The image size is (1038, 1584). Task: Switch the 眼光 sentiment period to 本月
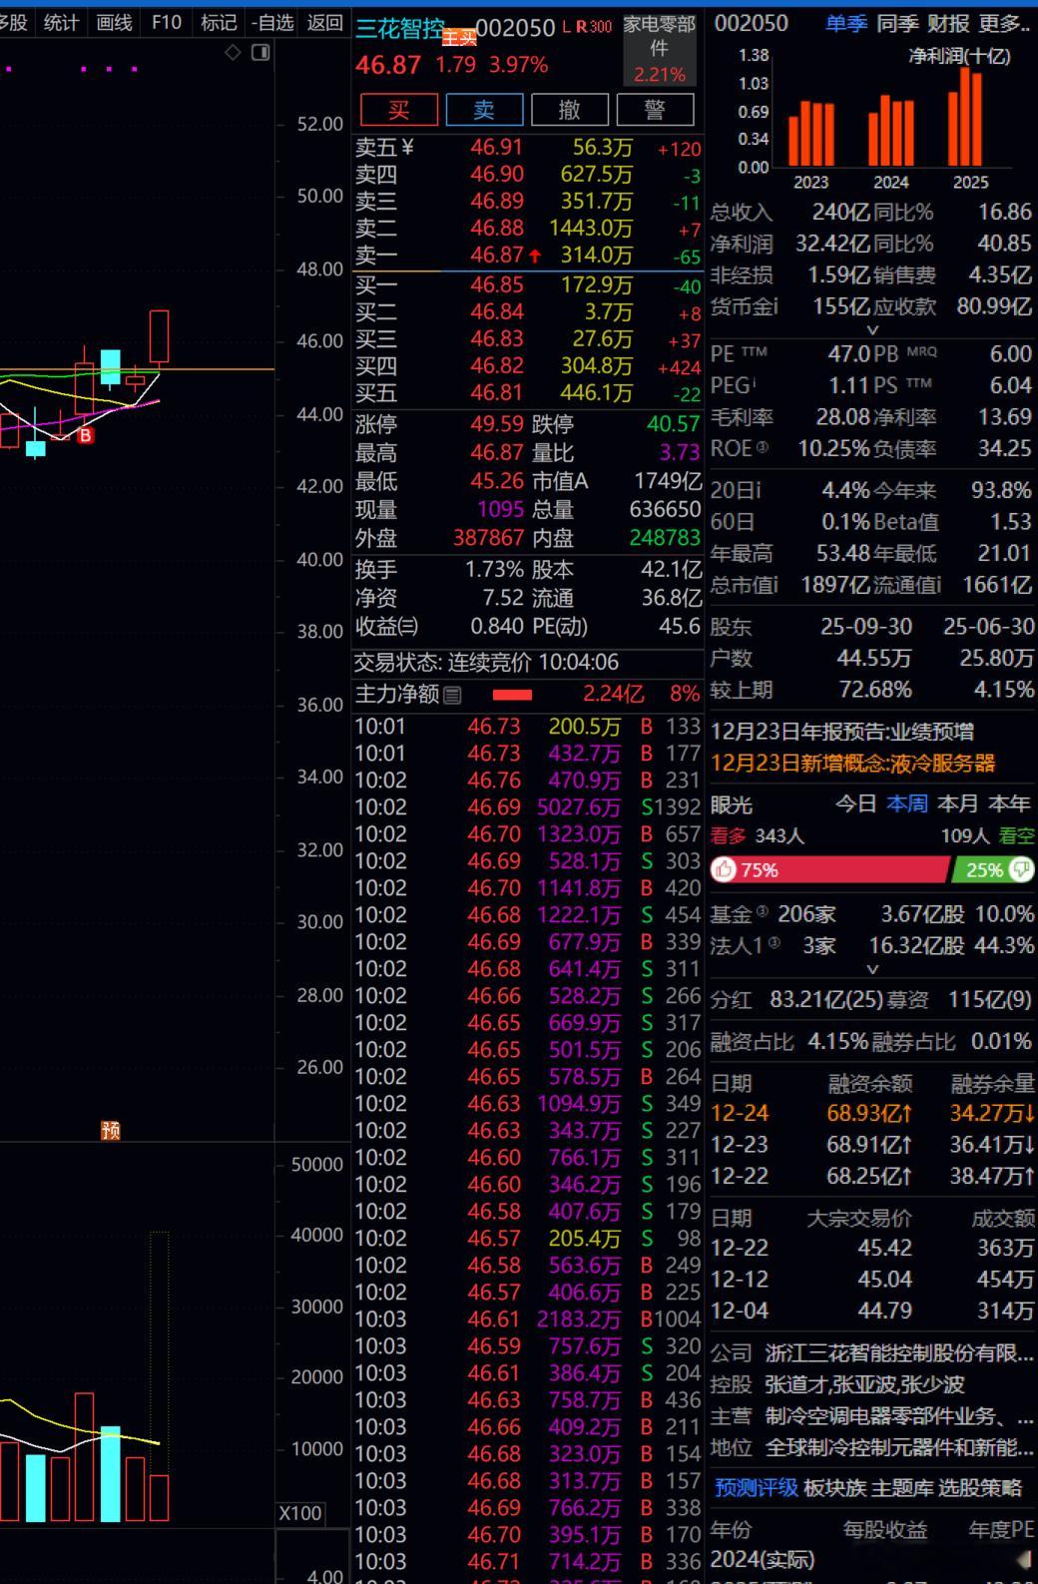click(x=958, y=804)
